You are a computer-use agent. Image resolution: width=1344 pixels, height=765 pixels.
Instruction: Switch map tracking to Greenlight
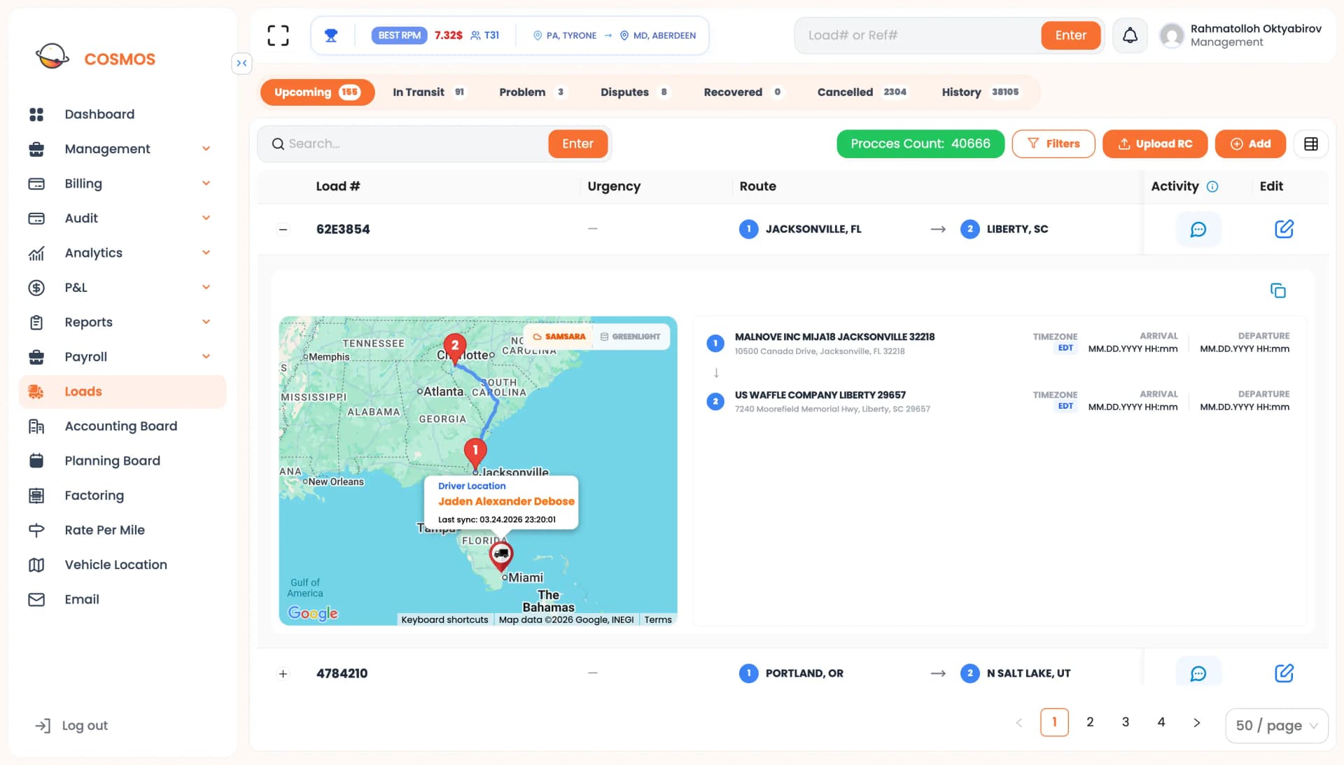pos(631,337)
